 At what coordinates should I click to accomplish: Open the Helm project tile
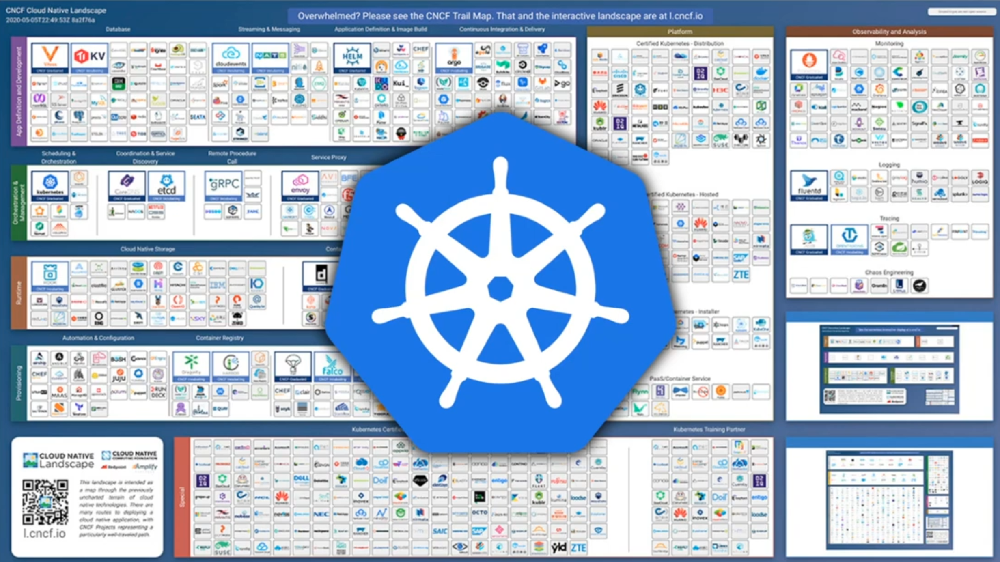351,58
